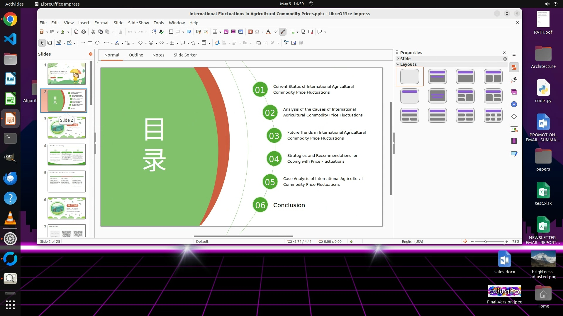This screenshot has width=563, height=316.
Task: Select the Ellipse drawing tool
Action: point(97,43)
